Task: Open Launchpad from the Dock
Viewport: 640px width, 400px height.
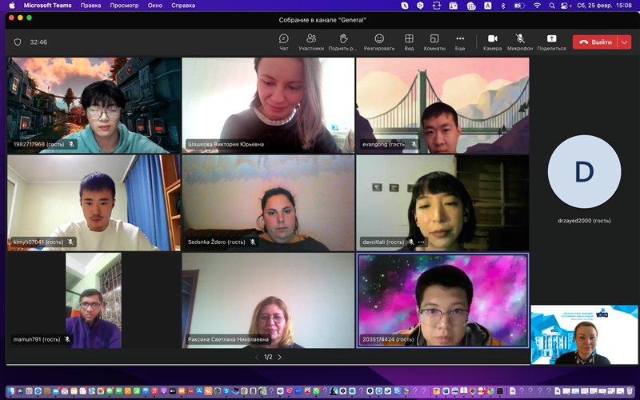Action: click(29, 391)
